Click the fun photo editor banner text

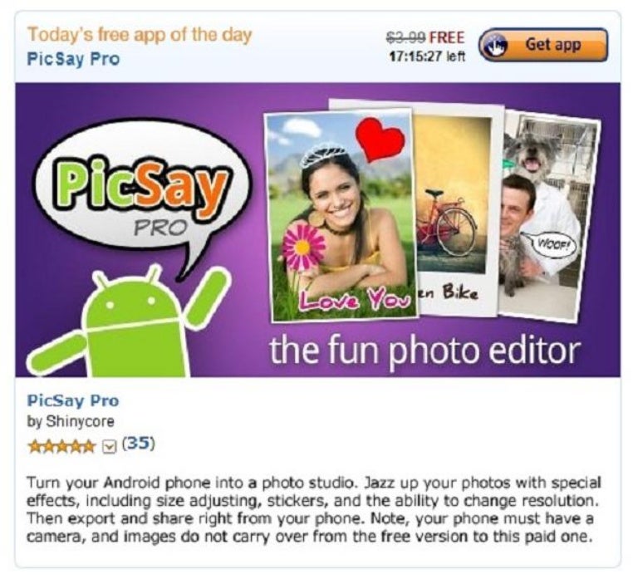tap(425, 352)
